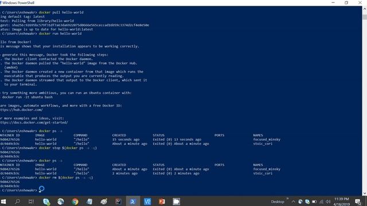Click '15 seconds ago' in CREATED column

coord(126,140)
